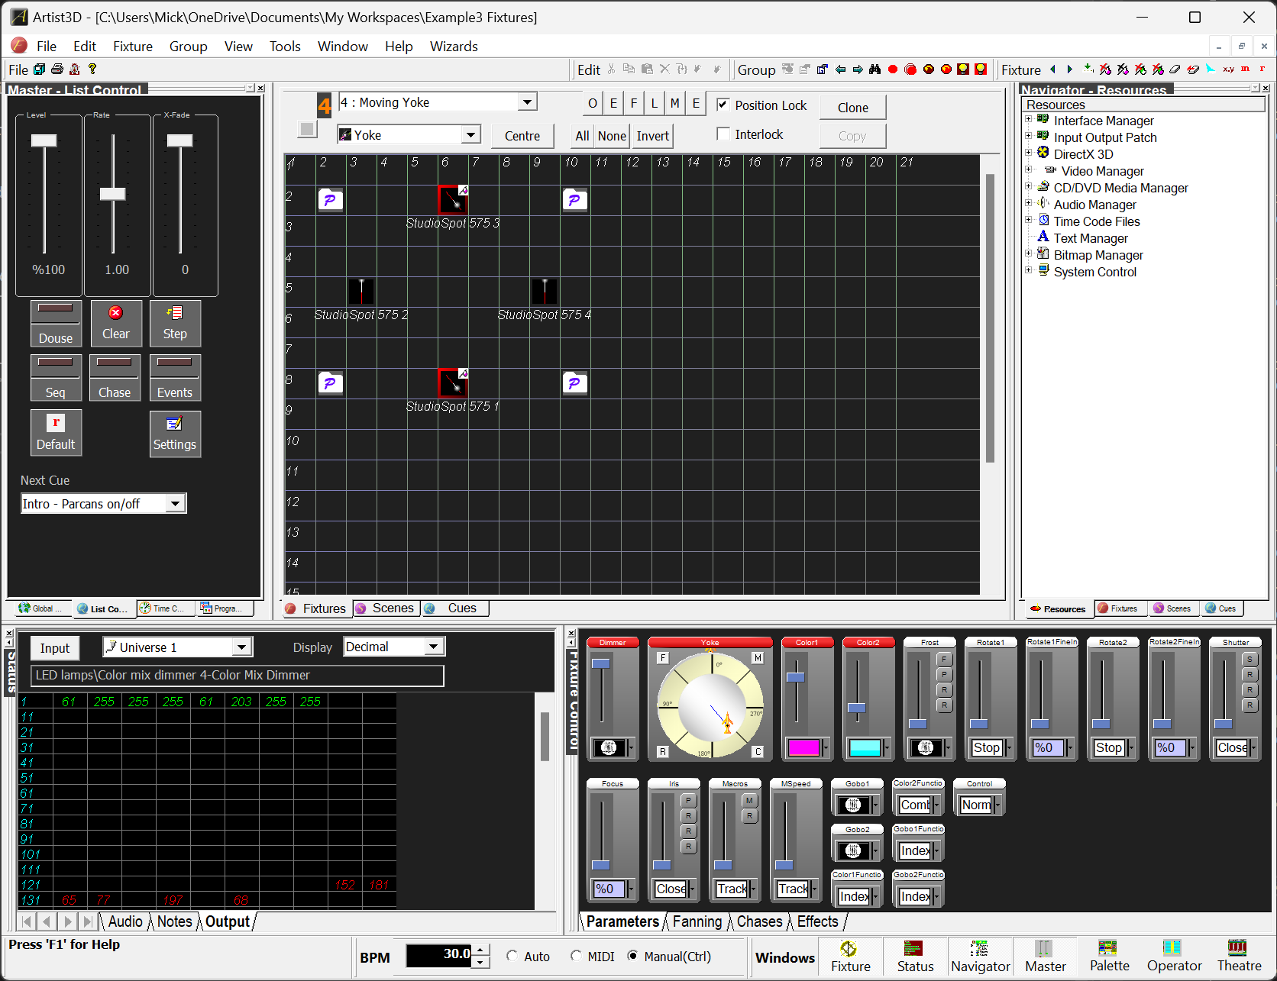
Task: Open the Next Cue dropdown
Action: pyautogui.click(x=176, y=504)
